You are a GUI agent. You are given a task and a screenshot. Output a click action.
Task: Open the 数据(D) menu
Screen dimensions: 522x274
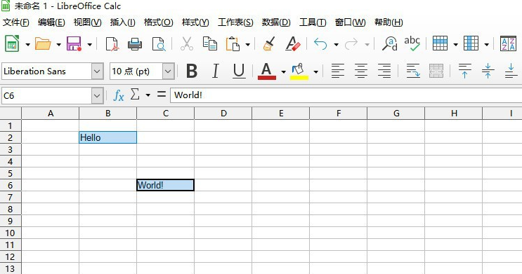point(276,22)
